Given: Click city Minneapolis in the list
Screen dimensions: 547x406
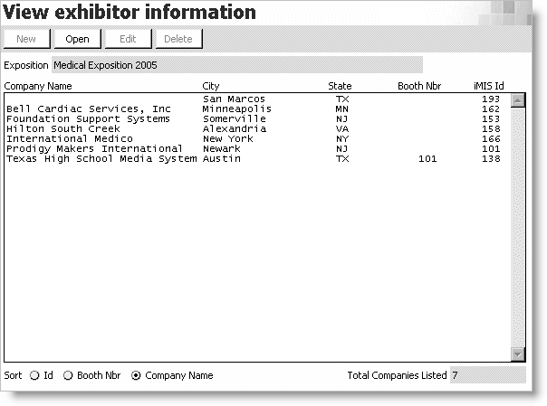Looking at the screenshot, I should (237, 109).
